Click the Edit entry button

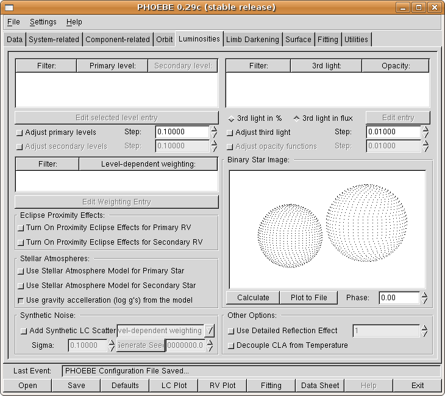coord(398,118)
